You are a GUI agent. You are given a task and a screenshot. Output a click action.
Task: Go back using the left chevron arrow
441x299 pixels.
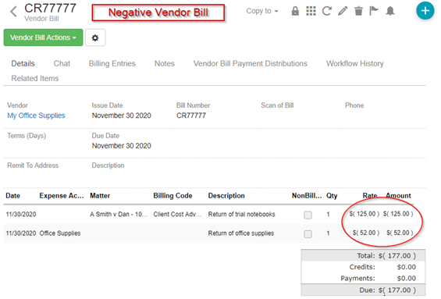coord(13,12)
